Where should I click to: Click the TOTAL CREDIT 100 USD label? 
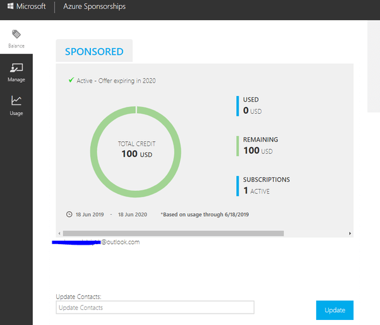[x=137, y=149]
